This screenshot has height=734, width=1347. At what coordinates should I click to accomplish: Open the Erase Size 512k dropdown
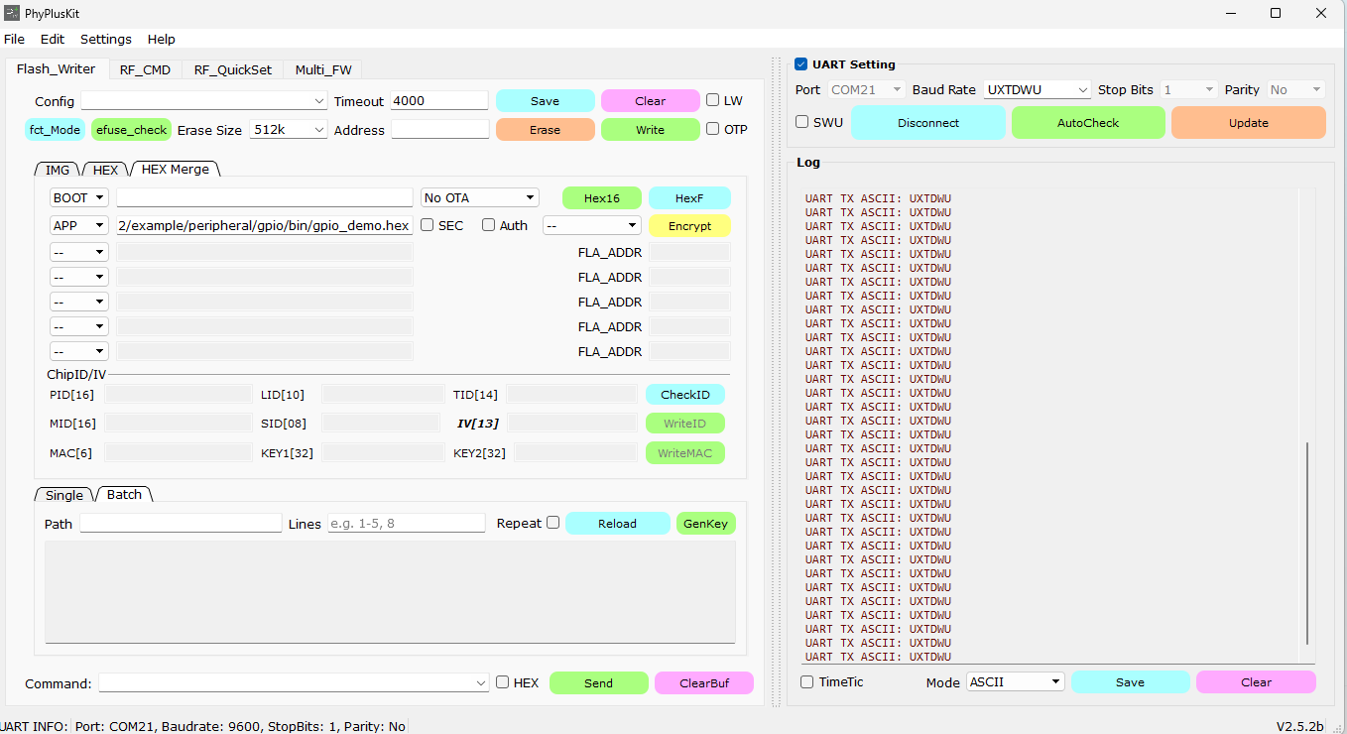click(x=289, y=130)
